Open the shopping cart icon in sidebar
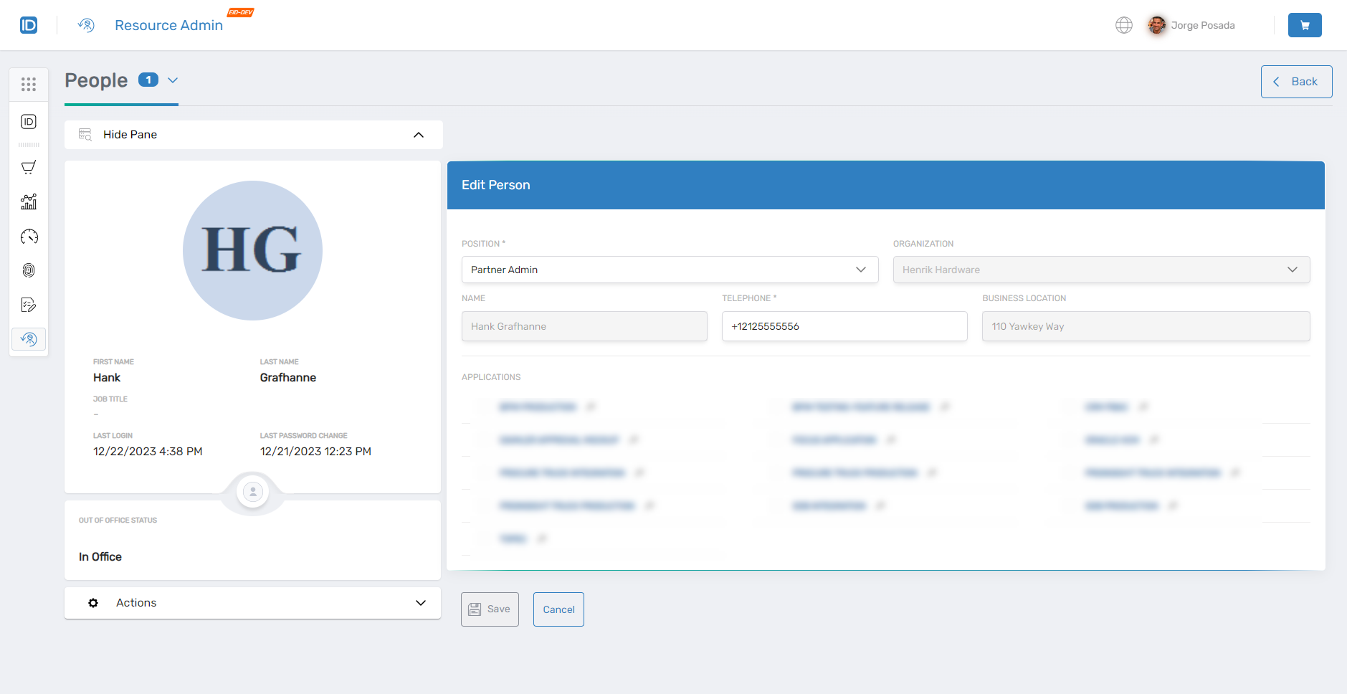 click(x=29, y=167)
